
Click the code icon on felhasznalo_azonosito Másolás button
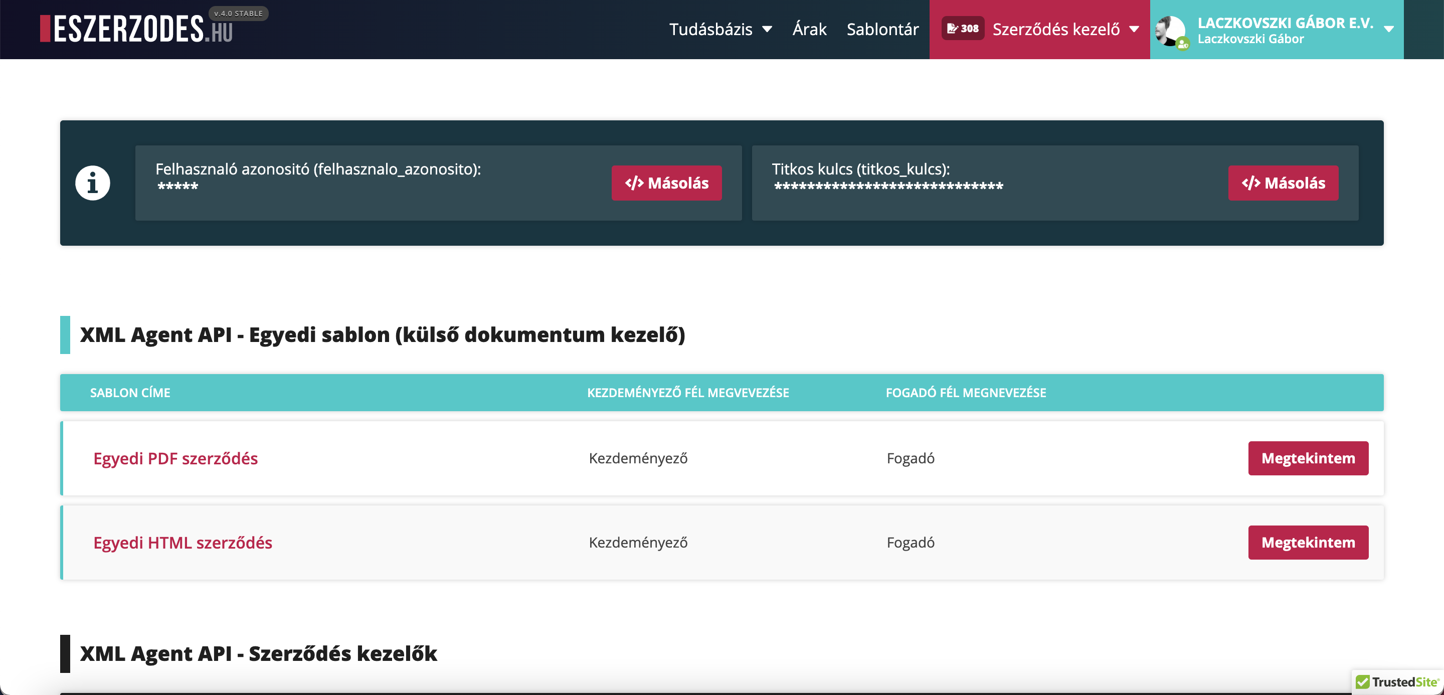(x=634, y=182)
